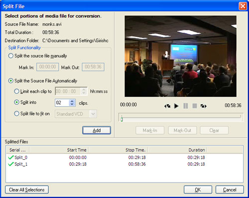Click the green checkmark beside Split_1

[x=11, y=164]
